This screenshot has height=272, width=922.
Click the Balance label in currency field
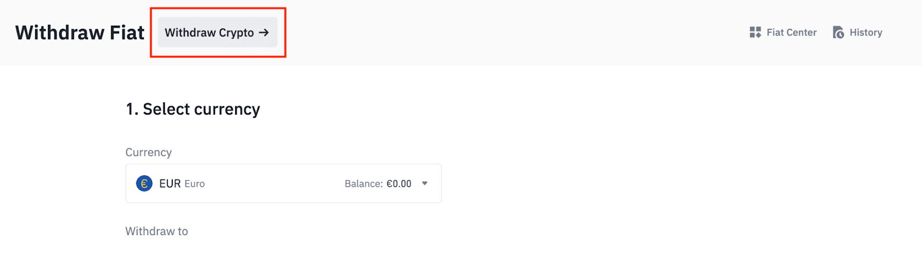click(363, 184)
